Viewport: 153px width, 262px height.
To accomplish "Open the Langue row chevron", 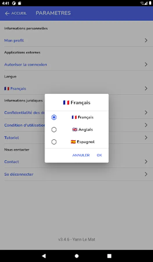I will tap(146, 88).
